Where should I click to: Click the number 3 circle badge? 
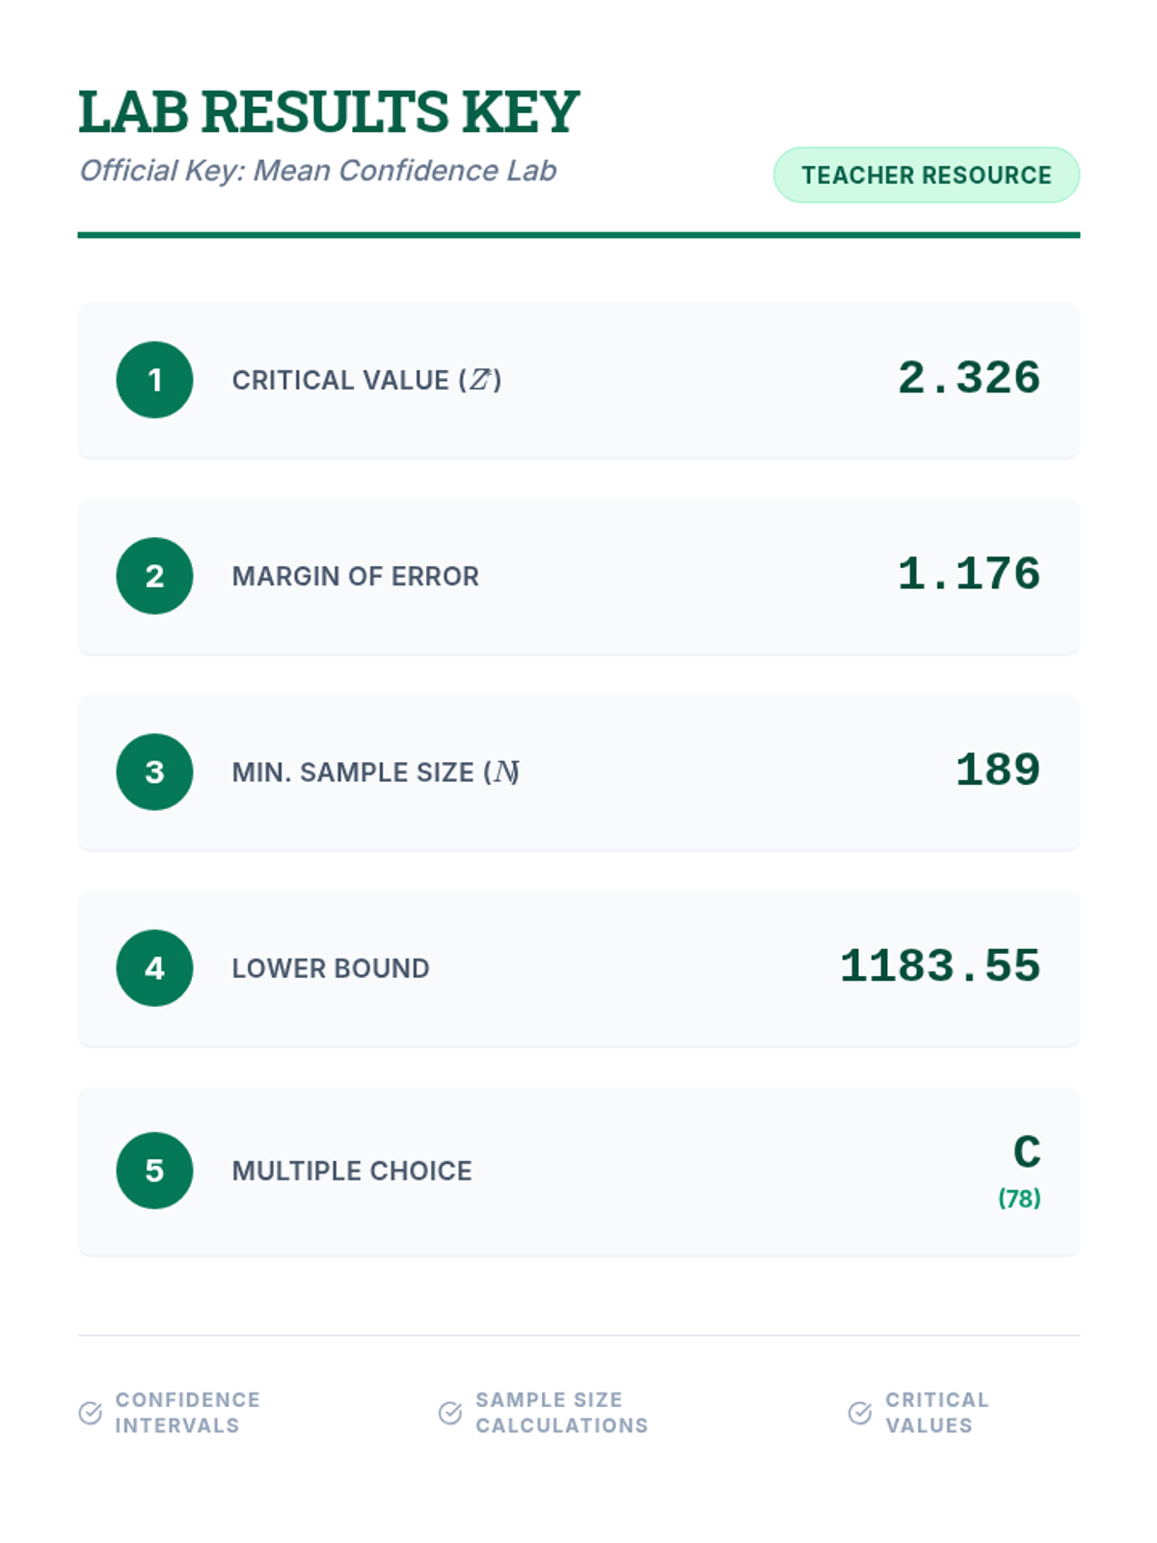coord(154,771)
